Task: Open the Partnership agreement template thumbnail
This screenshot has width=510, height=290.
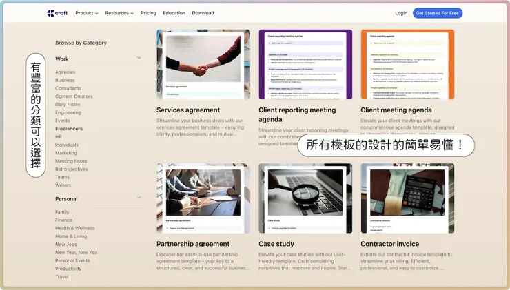Action: (203, 198)
